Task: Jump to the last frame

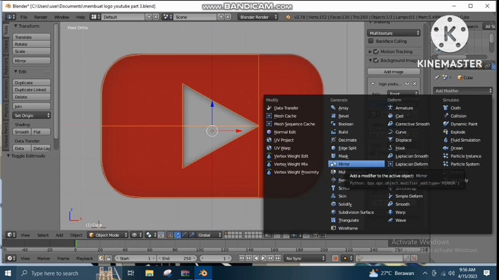Action: tap(278, 258)
